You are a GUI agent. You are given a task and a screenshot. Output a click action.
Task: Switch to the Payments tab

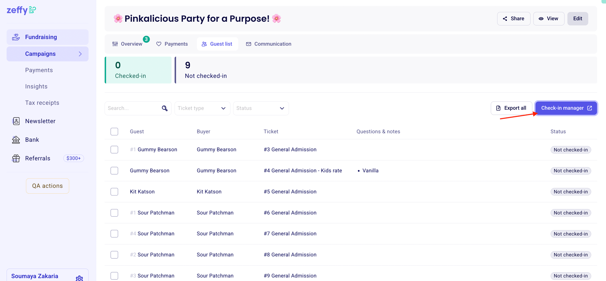click(172, 44)
